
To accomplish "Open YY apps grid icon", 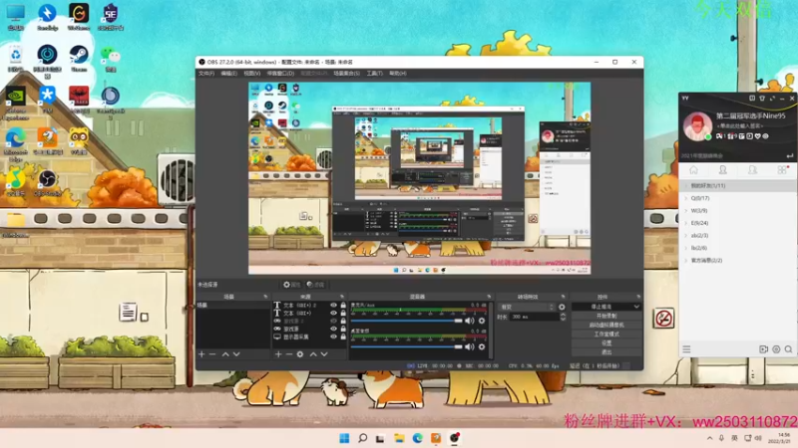I will [x=783, y=170].
